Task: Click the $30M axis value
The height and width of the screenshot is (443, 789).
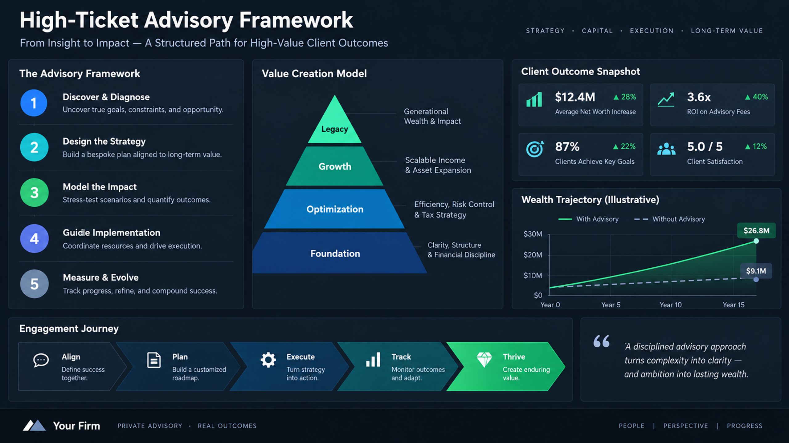Action: tap(533, 234)
